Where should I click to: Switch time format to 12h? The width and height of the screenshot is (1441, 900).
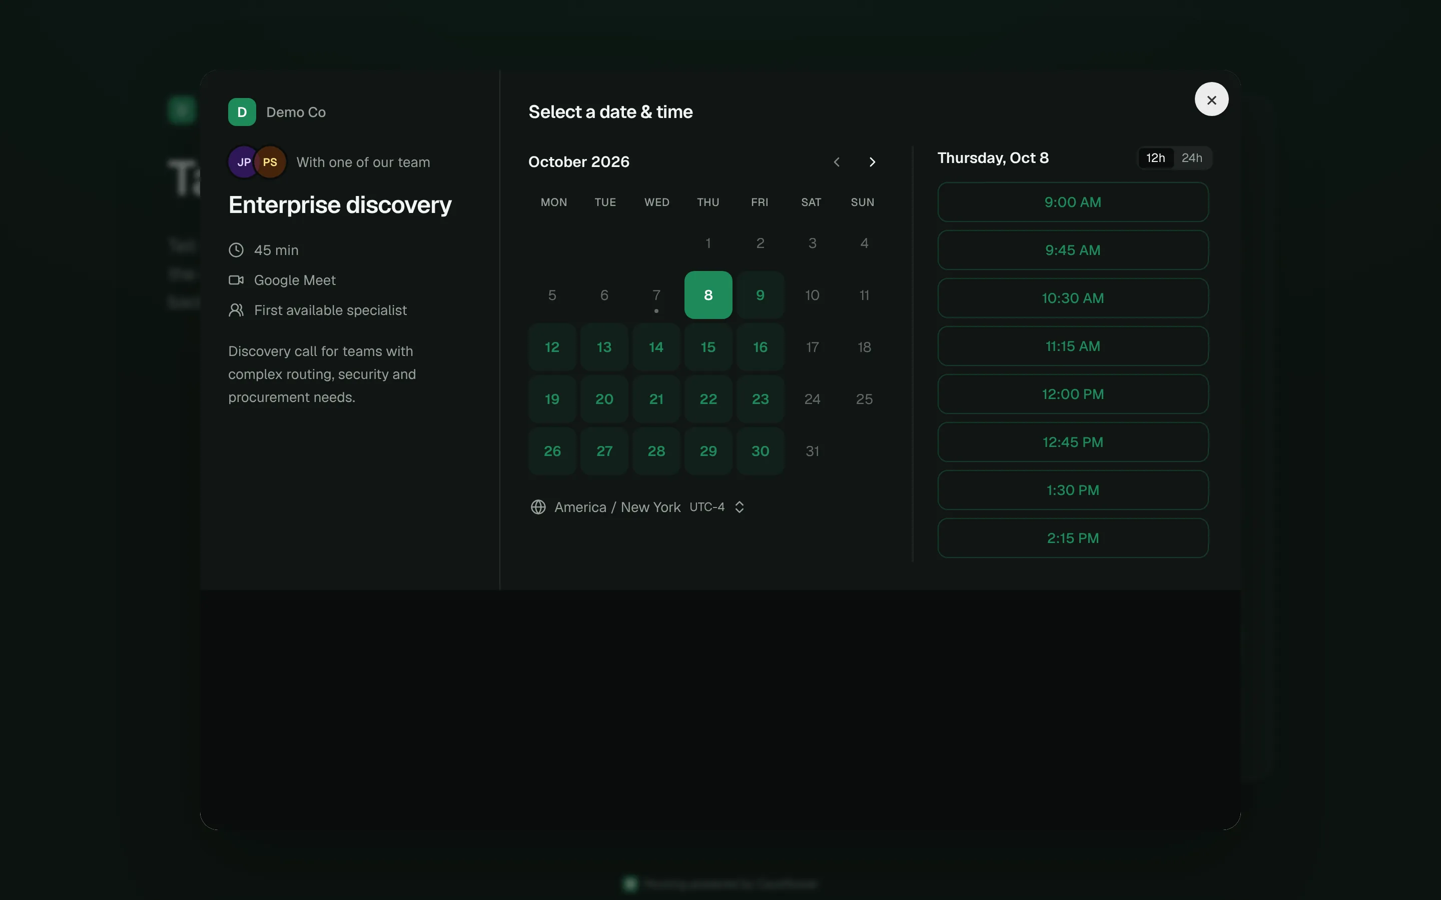(1155, 157)
